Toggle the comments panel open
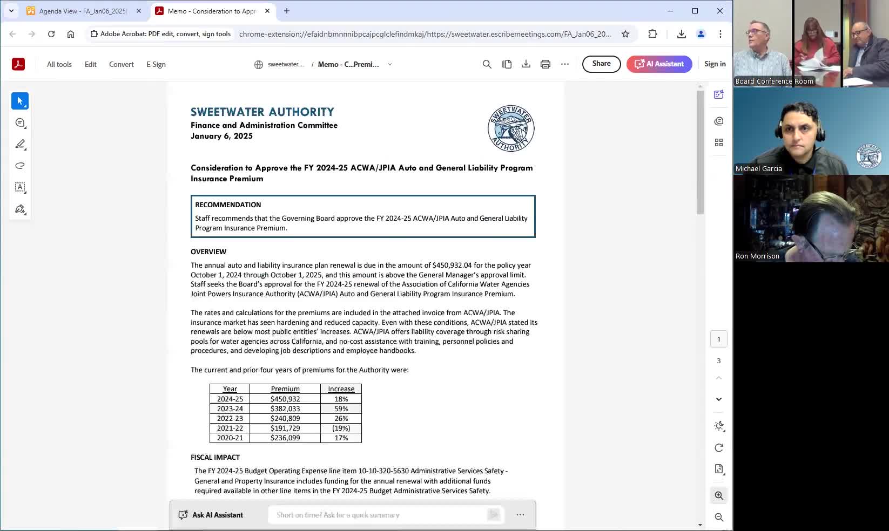The width and height of the screenshot is (889, 531). tap(719, 121)
